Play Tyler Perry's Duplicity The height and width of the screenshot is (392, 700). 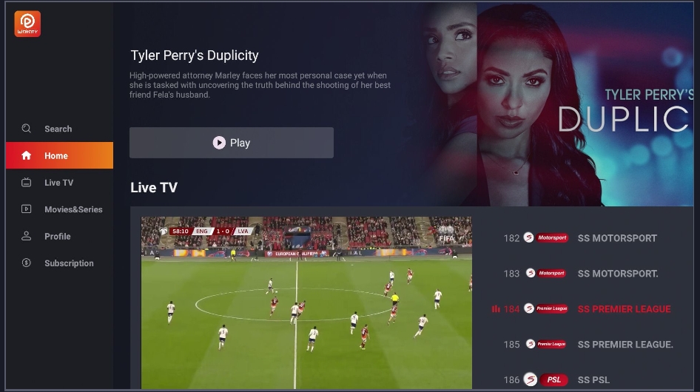pos(232,143)
